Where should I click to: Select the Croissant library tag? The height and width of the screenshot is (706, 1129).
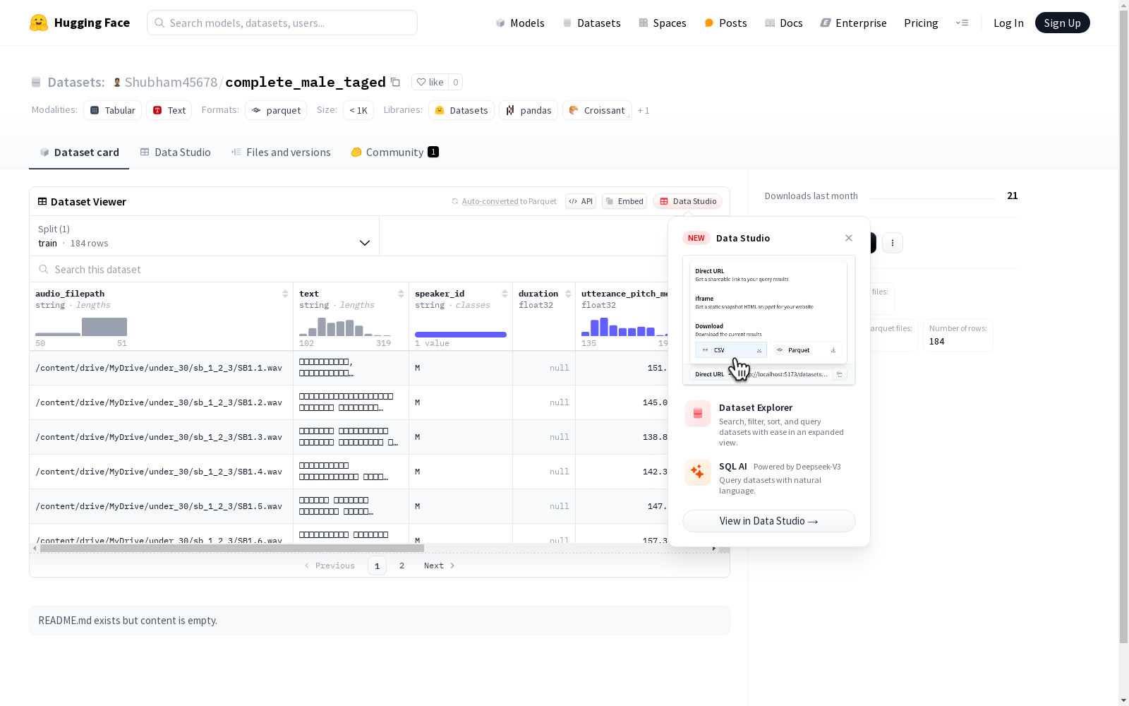(x=597, y=110)
